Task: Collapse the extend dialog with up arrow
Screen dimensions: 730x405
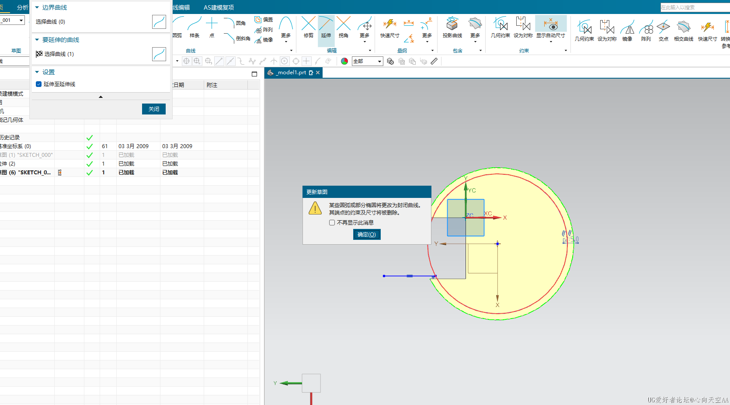Action: point(101,97)
